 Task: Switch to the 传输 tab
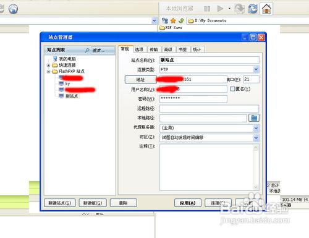pyautogui.click(x=154, y=49)
